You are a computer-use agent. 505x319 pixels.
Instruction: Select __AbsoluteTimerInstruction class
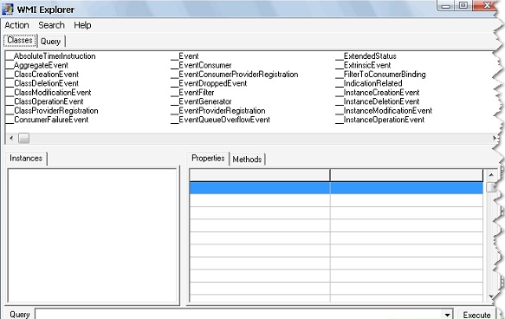tap(51, 56)
